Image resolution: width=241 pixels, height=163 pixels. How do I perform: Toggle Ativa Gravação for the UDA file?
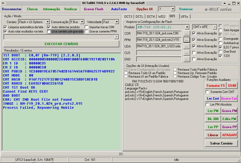point(194,46)
